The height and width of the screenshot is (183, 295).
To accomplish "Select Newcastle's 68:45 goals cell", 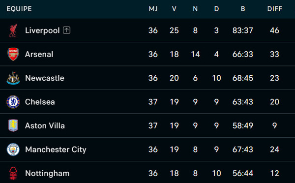I will point(243,78).
